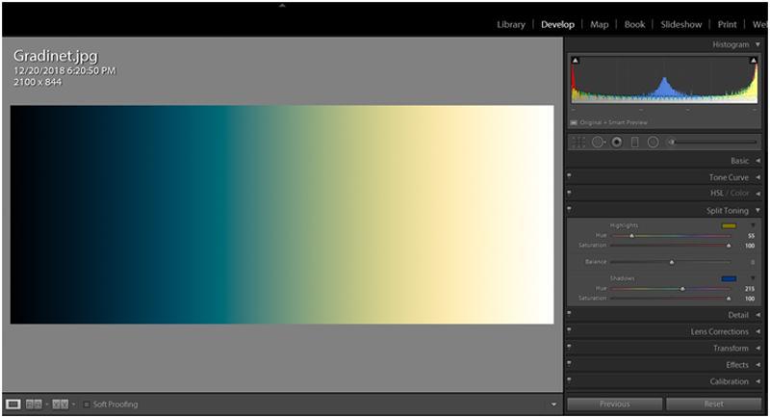Toggle the Tone Curve panel on/off switch
Image resolution: width=770 pixels, height=418 pixels.
coord(570,177)
